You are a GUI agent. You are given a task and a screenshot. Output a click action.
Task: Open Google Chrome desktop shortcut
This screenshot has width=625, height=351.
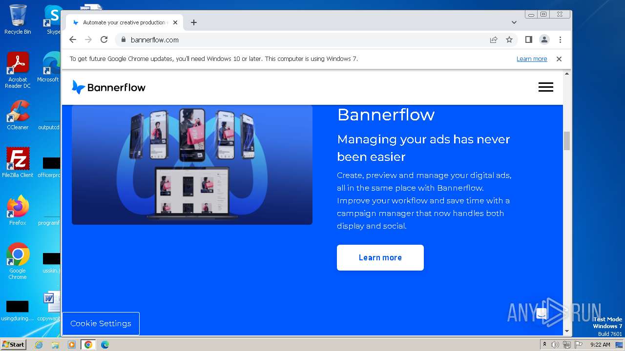18,261
